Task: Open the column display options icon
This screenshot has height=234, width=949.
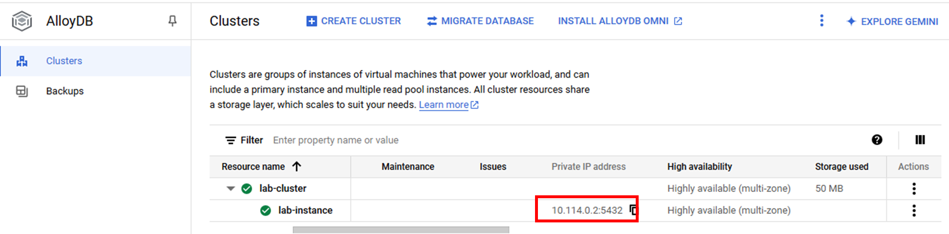Action: point(920,140)
